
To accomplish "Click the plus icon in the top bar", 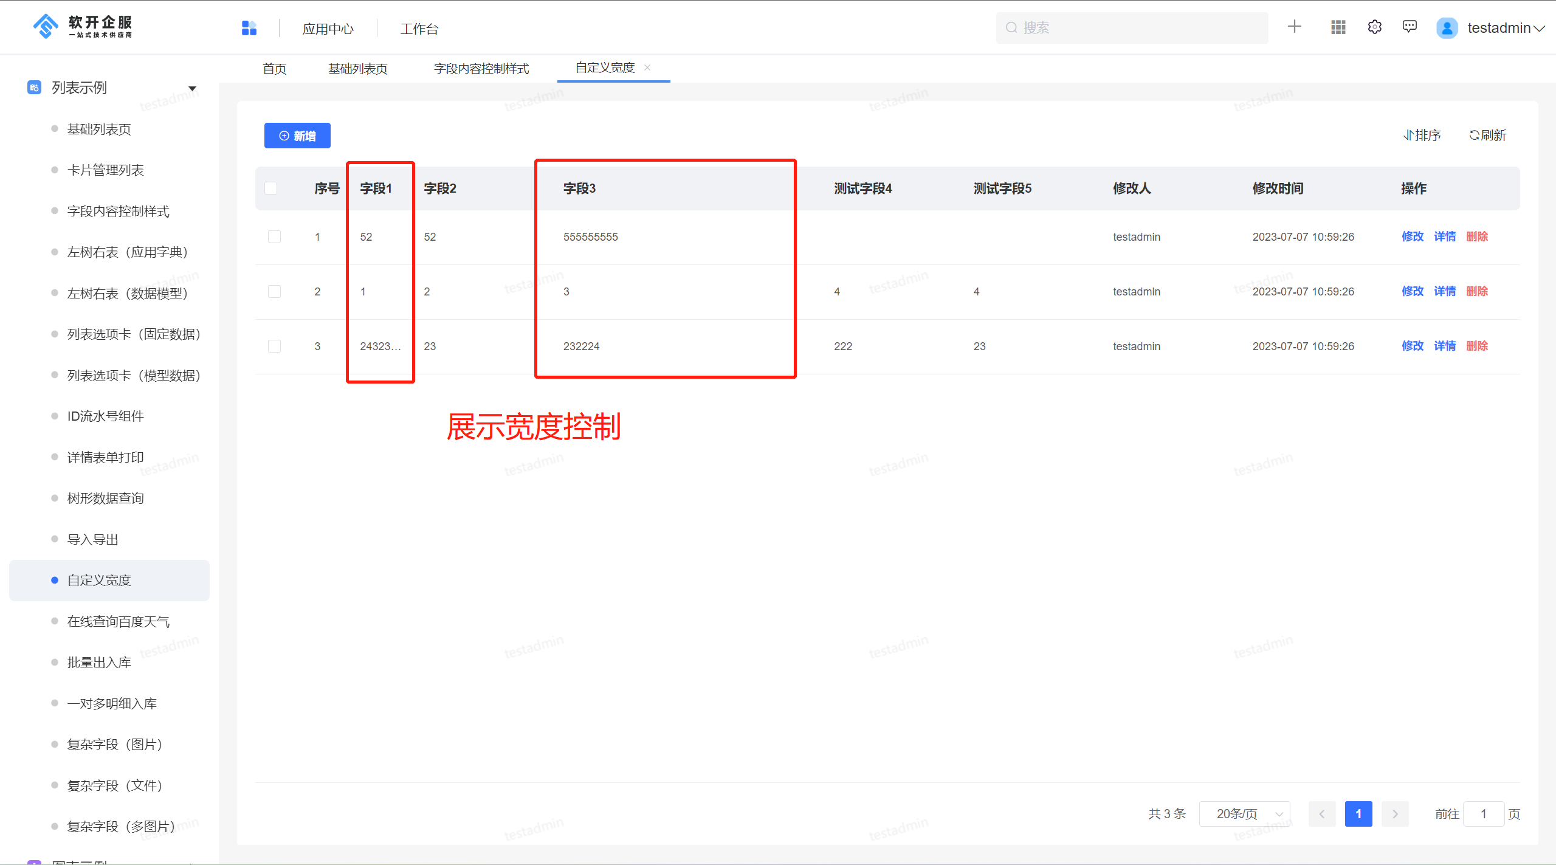I will coord(1294,27).
